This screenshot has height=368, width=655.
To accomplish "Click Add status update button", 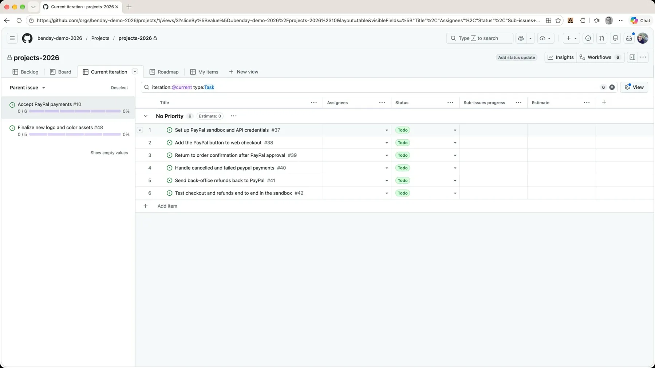I will 516,57.
